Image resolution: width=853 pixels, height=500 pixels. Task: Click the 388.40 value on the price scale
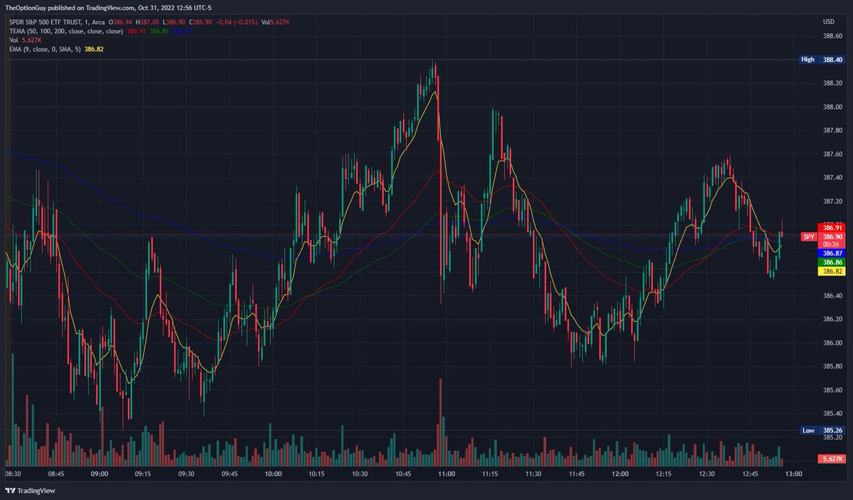click(x=832, y=60)
